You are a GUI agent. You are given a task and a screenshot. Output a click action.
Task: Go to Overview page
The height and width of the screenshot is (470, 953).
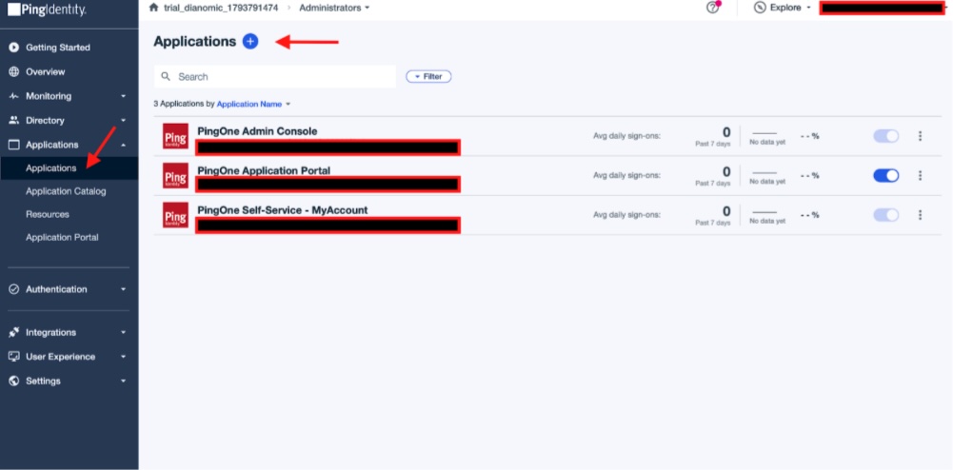coord(45,71)
